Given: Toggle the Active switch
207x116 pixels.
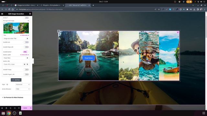Looking at the screenshot, I should (x=26, y=18).
